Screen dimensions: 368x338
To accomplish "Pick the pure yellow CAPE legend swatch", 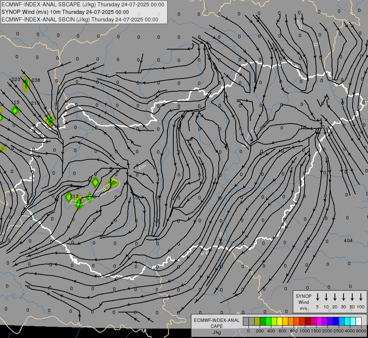I will click(x=280, y=321).
